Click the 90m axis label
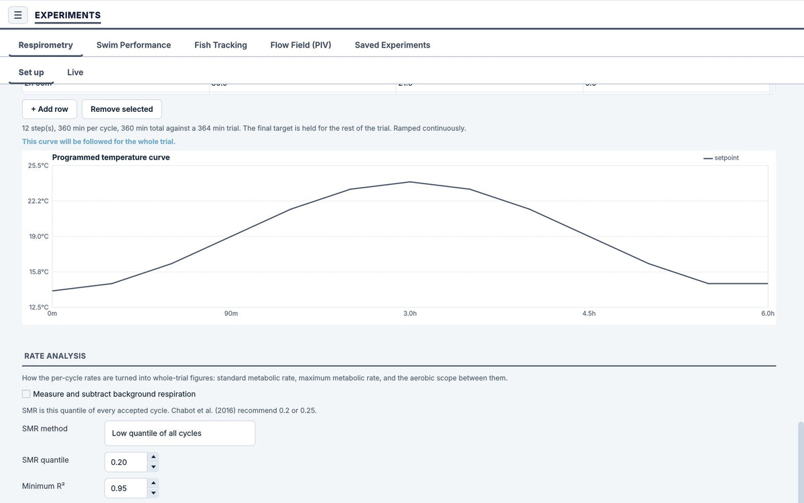804x503 pixels. point(231,313)
